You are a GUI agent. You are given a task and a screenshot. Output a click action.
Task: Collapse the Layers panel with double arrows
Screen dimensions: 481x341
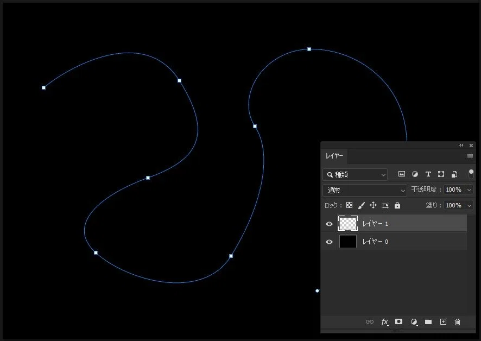pyautogui.click(x=461, y=145)
